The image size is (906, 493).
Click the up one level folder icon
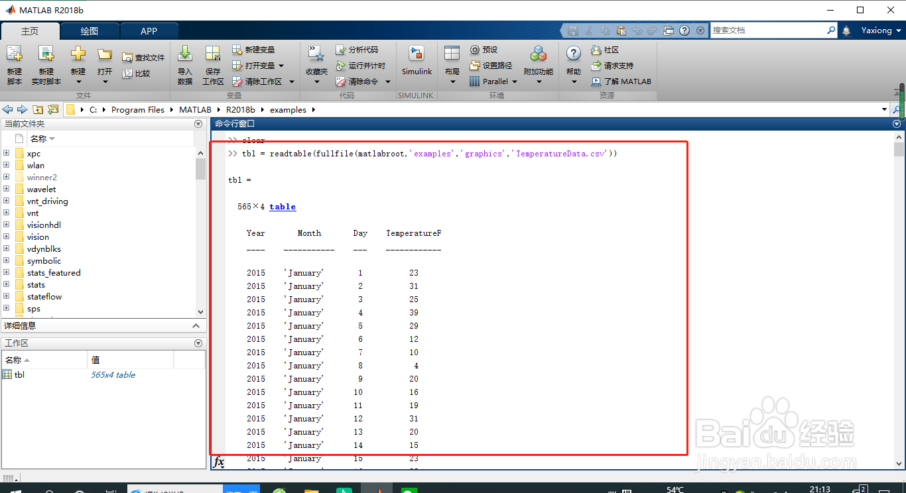[38, 109]
